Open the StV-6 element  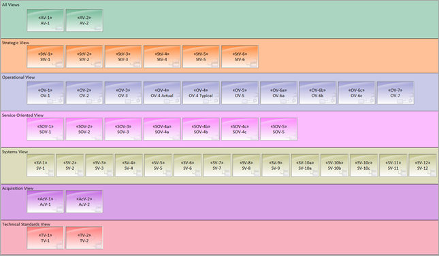pos(240,56)
